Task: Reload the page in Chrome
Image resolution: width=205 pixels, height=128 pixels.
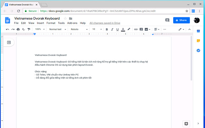Action: click(x=19, y=11)
